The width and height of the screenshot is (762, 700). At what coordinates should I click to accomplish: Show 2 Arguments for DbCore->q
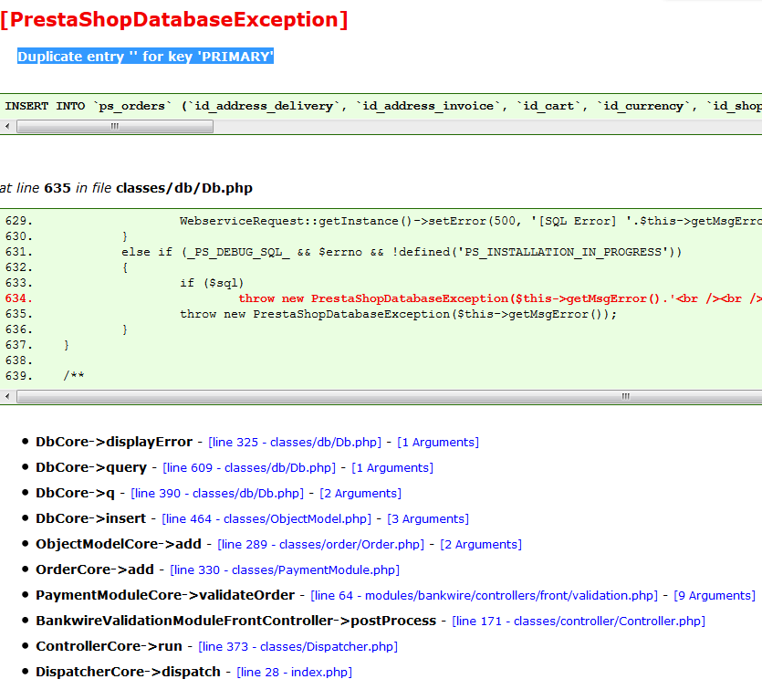360,494
